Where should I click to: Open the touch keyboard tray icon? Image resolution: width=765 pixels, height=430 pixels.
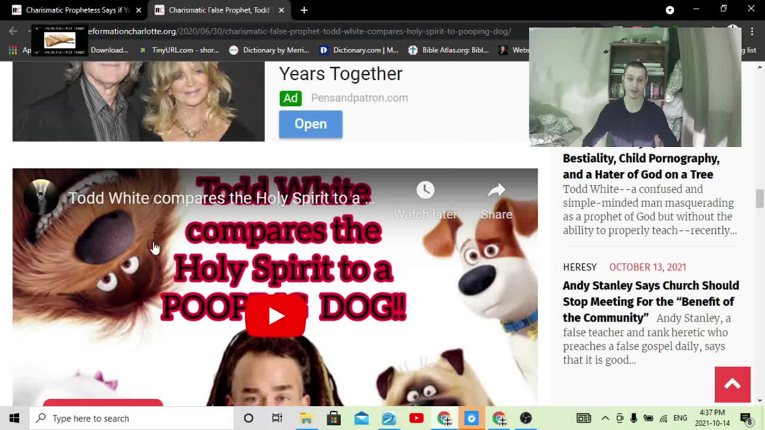584,418
